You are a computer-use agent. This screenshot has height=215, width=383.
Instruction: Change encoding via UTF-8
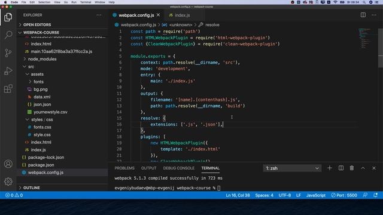[285, 195]
